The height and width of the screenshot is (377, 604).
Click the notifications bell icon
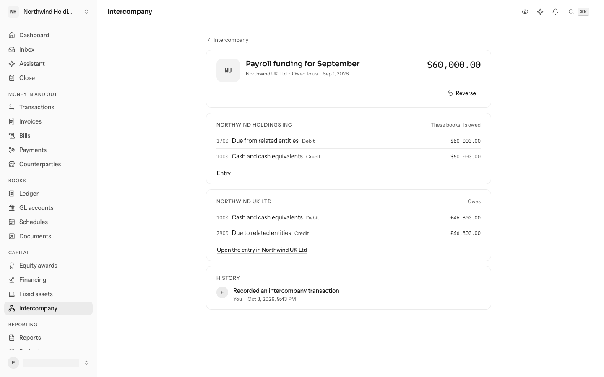pos(555,12)
